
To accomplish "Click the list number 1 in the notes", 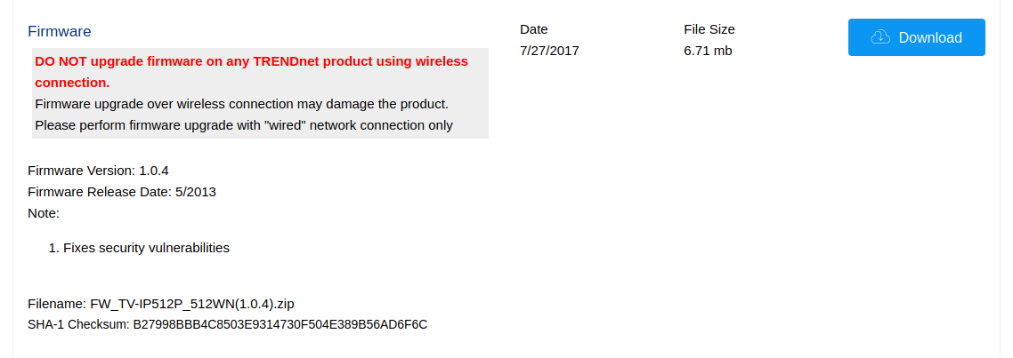I will pos(53,248).
